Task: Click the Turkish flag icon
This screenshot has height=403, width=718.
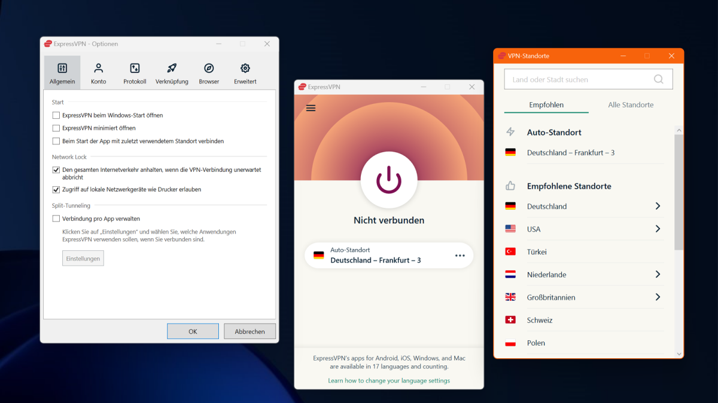Action: pos(510,251)
